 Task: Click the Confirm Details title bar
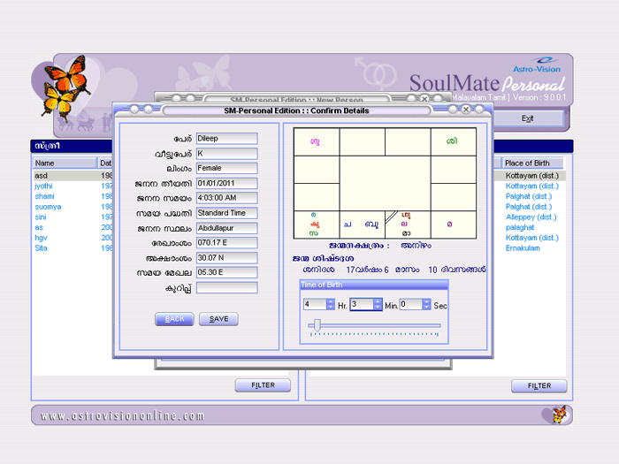[x=296, y=110]
